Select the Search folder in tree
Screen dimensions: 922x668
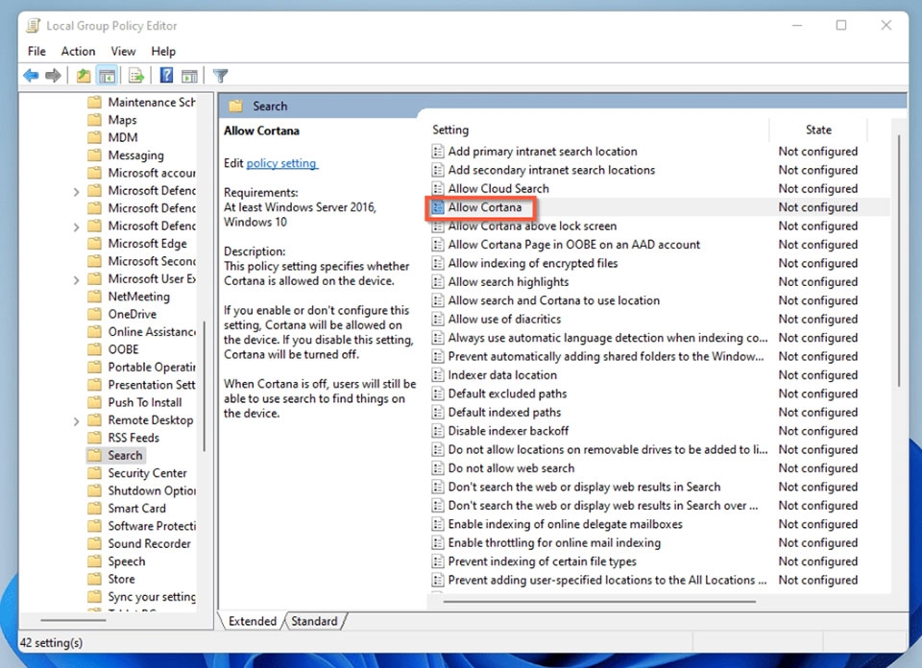tap(125, 455)
